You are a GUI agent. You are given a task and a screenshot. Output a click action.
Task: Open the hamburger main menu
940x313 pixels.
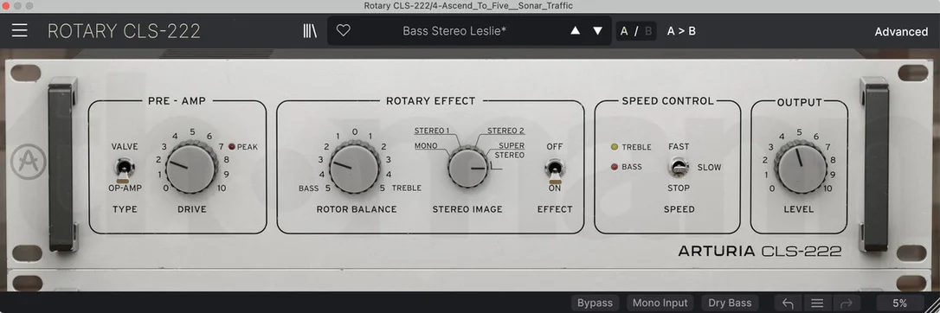pos(20,31)
